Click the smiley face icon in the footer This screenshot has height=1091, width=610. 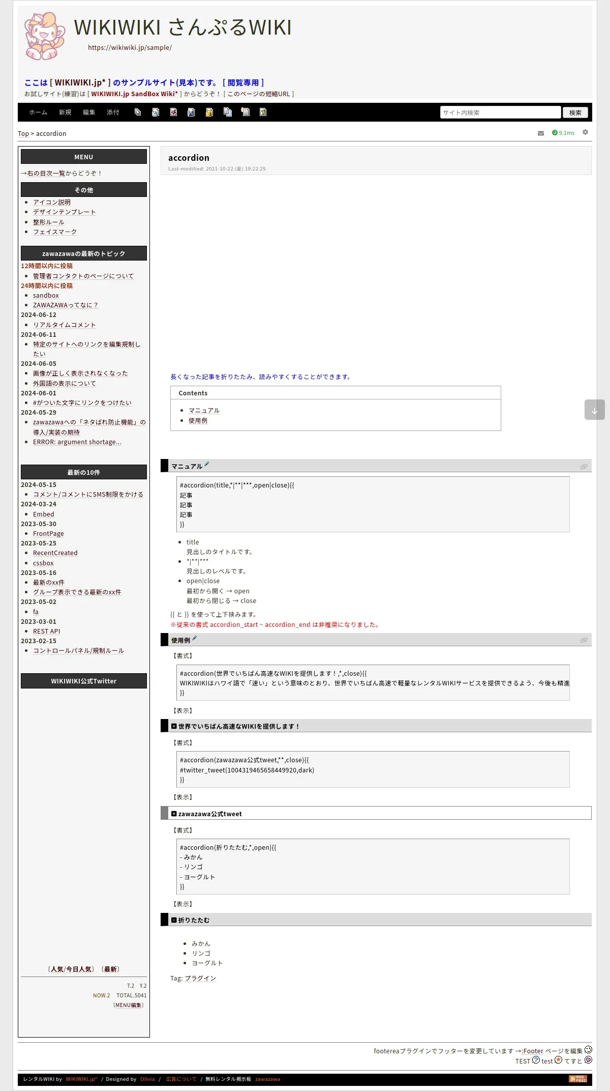pos(588,1050)
